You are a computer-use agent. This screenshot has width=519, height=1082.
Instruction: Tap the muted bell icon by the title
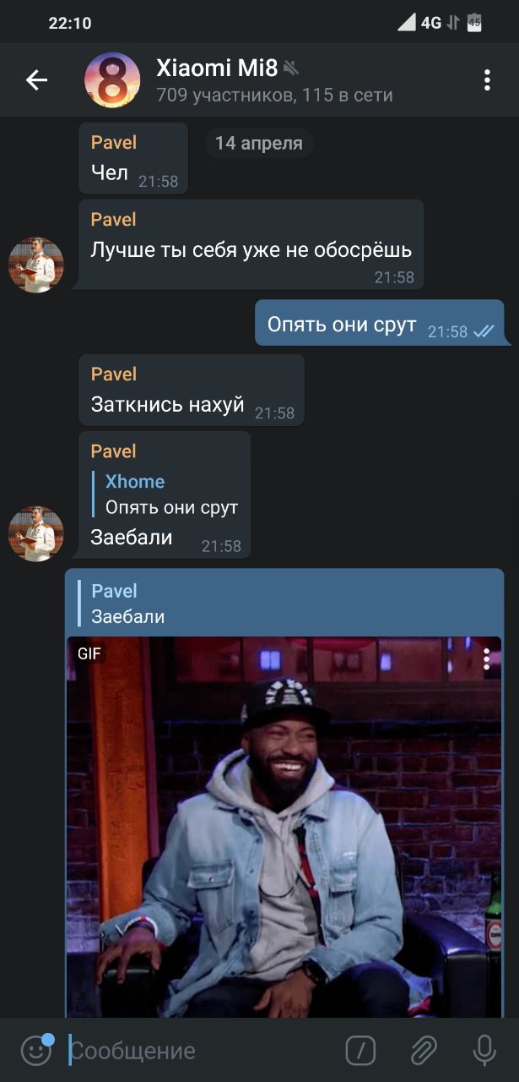pos(291,68)
